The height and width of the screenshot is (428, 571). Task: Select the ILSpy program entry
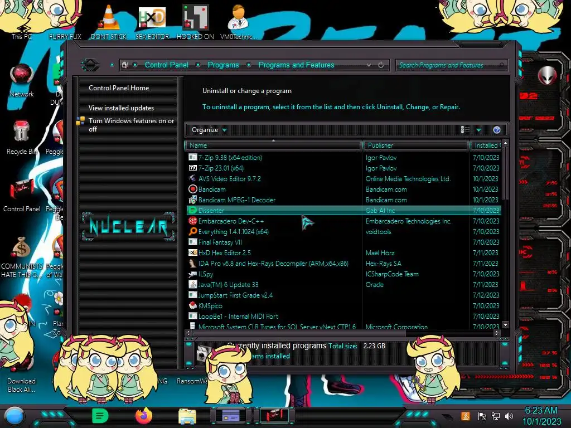pyautogui.click(x=343, y=274)
